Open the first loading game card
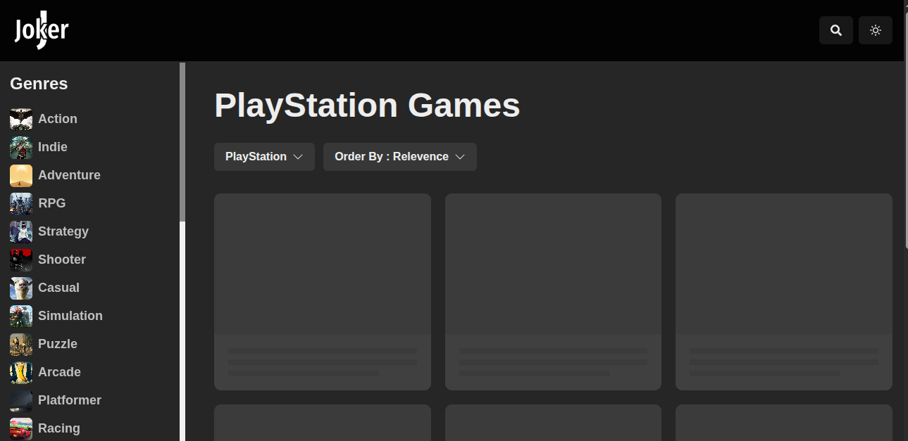The width and height of the screenshot is (908, 441). coord(322,291)
